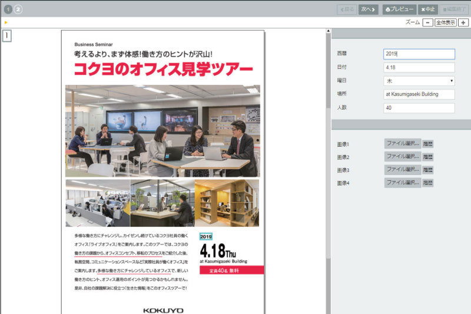Screen dimensions: 471x314
Task: Click the zoom out minus button
Action: (x=427, y=22)
